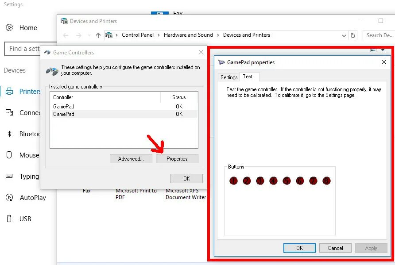Open Mouse settings icon
395x265 pixels.
coord(9,155)
